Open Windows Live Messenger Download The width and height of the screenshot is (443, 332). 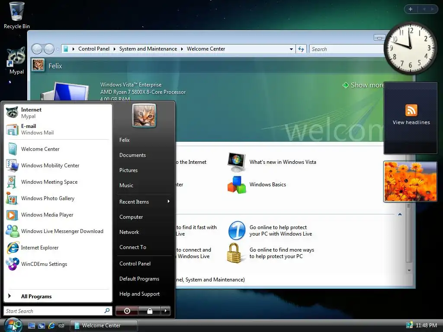(x=58, y=231)
